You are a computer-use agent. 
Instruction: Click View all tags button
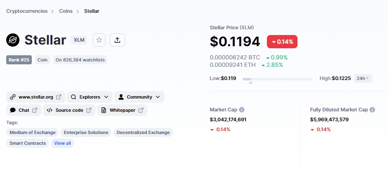click(x=62, y=144)
